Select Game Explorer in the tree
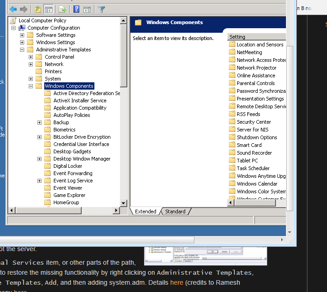 point(69,195)
